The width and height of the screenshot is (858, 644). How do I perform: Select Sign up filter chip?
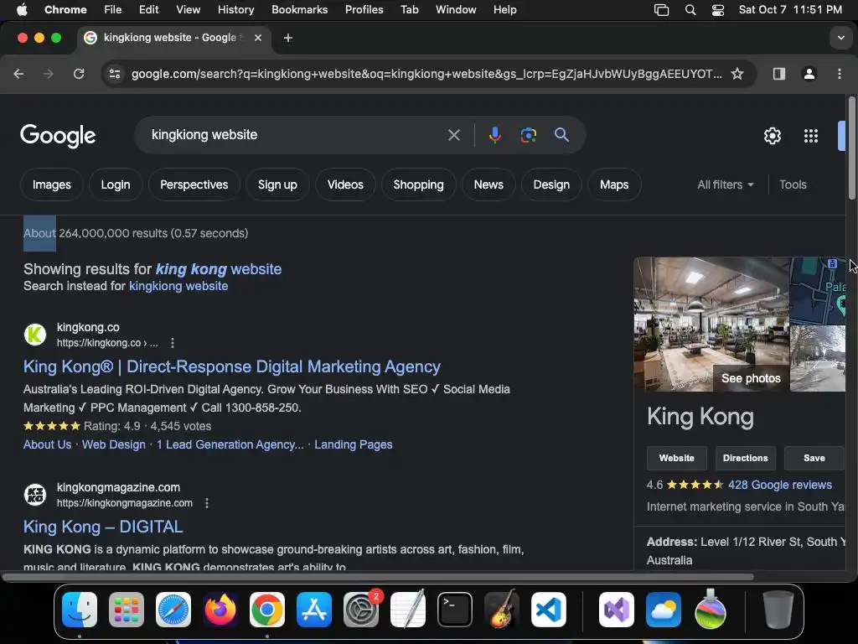(x=277, y=184)
